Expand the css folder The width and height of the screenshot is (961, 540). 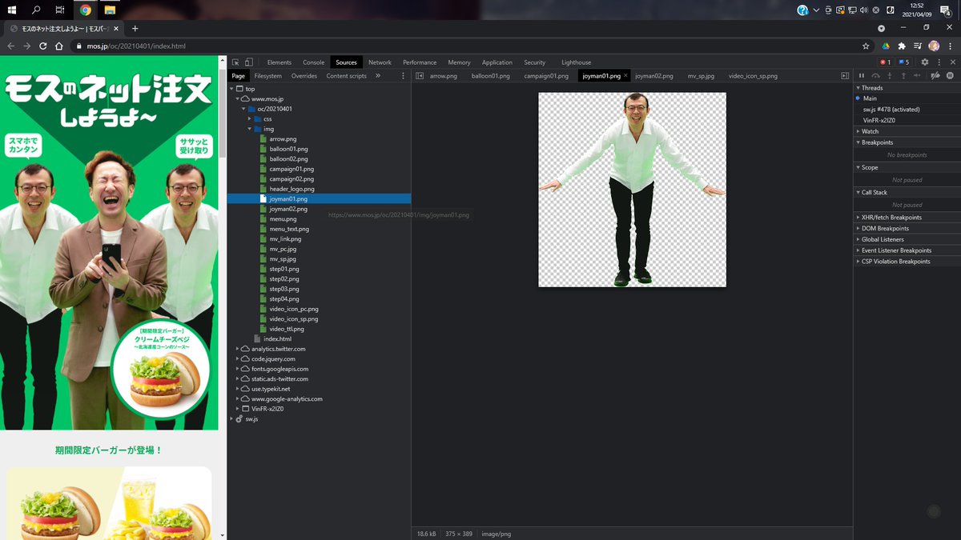pos(250,119)
